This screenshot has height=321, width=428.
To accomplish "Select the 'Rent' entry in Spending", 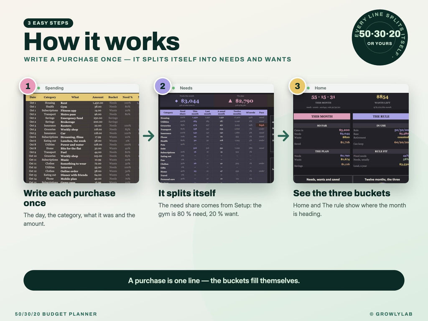I will 64,103.
